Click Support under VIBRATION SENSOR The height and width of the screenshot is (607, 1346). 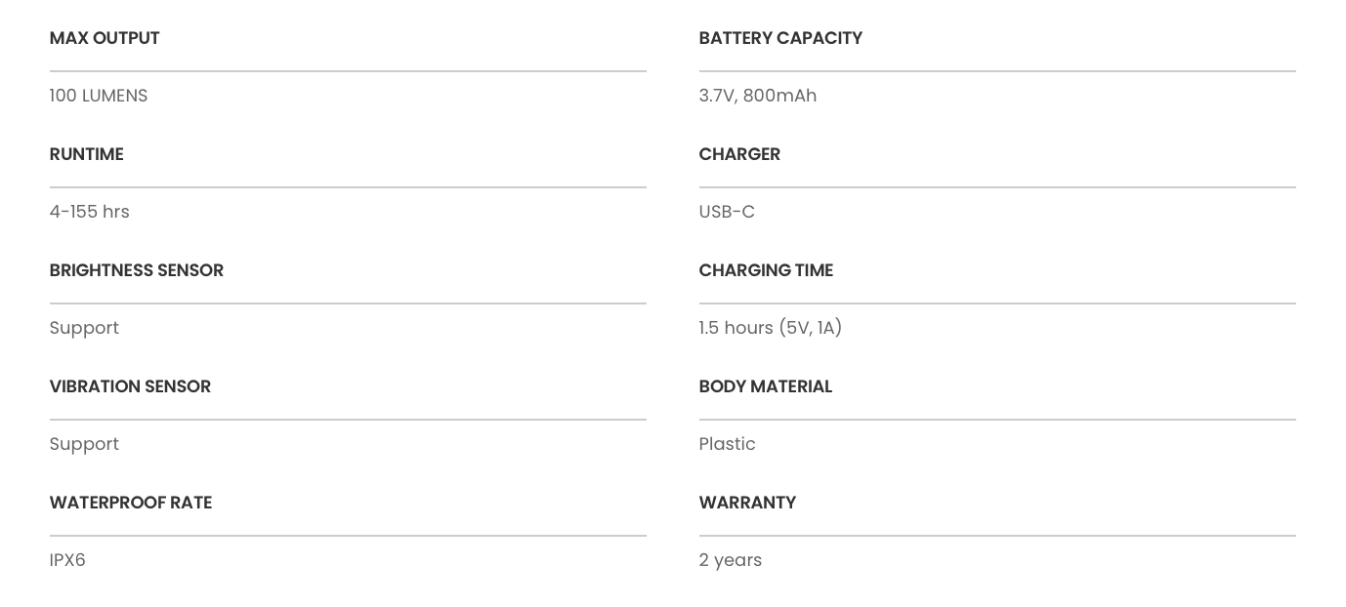click(x=84, y=444)
